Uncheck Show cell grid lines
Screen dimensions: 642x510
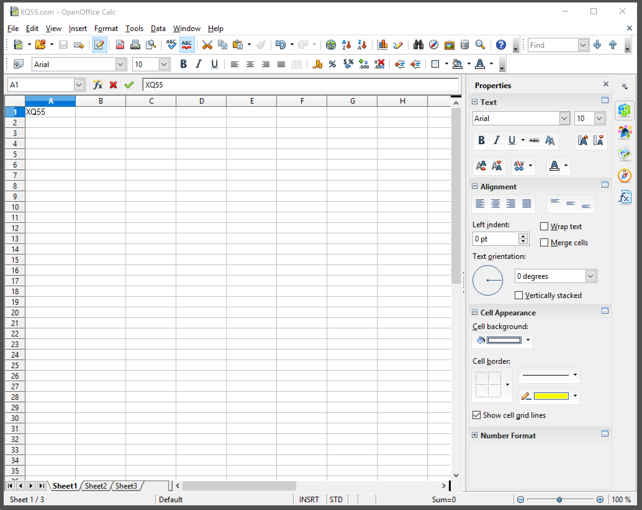coord(477,415)
